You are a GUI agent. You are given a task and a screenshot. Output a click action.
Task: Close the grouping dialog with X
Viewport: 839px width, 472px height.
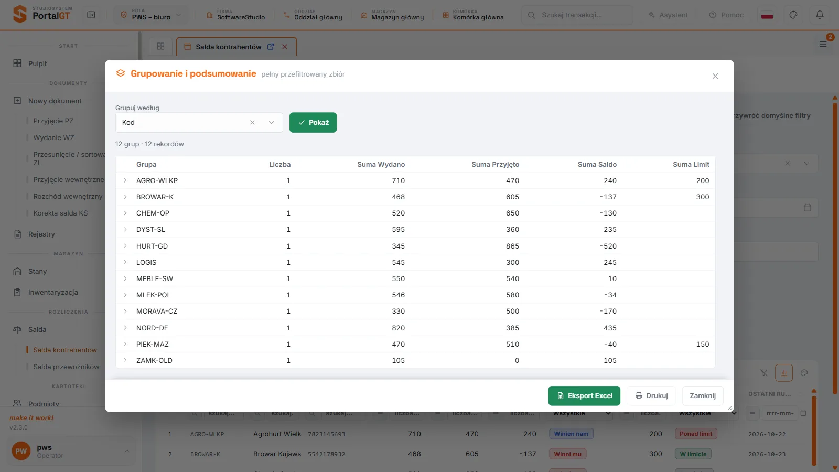[715, 76]
